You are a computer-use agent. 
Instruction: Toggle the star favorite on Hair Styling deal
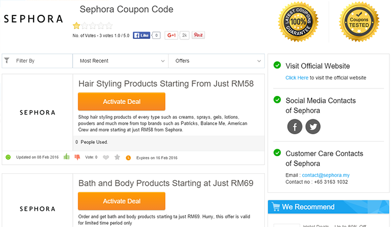point(117,157)
